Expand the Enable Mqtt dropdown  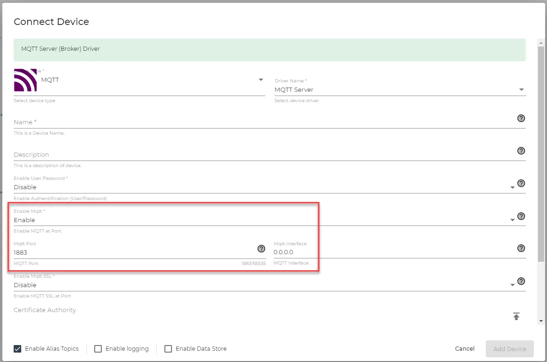[513, 220]
